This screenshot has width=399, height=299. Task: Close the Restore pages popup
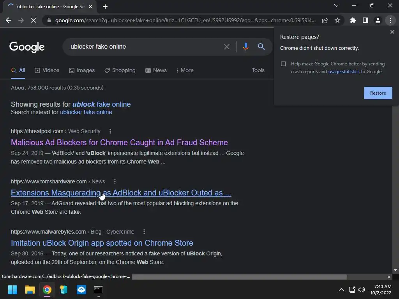[x=392, y=32]
